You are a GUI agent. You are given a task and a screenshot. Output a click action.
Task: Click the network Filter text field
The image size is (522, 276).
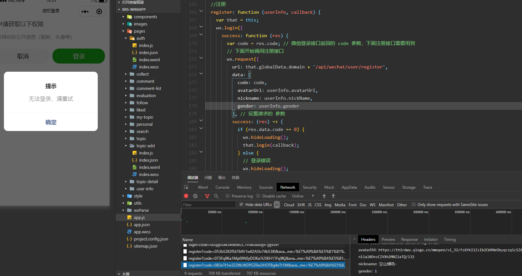[x=209, y=205]
